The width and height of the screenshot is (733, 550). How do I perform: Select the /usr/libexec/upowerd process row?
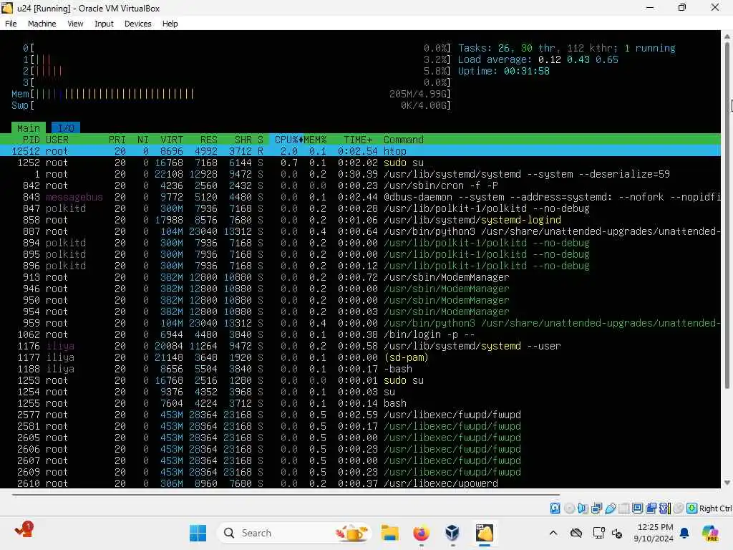point(361,483)
